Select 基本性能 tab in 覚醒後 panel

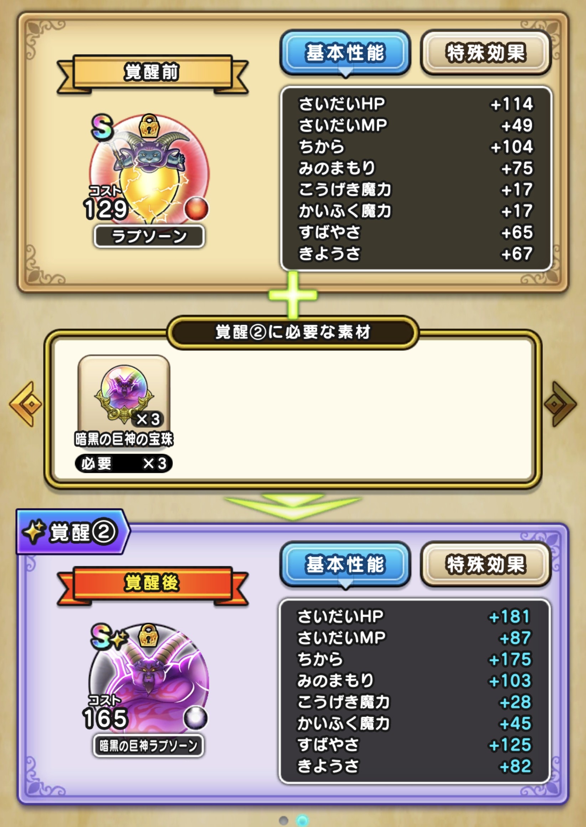345,565
